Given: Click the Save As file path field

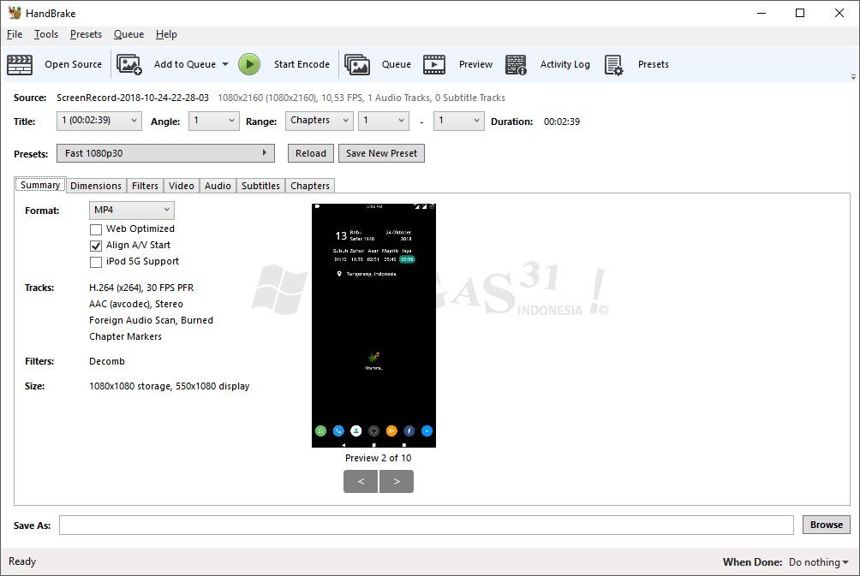Looking at the screenshot, I should pos(427,525).
